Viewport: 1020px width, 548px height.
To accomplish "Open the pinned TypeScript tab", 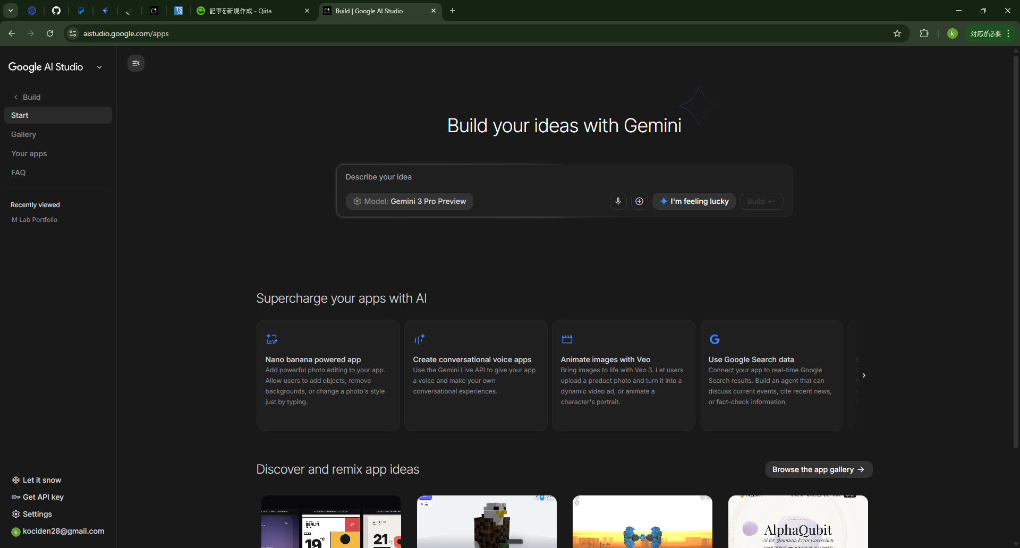I will point(178,11).
